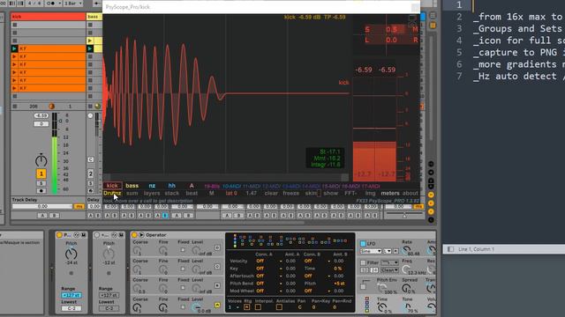Switch to kick tab in PsyScope

(x=112, y=186)
